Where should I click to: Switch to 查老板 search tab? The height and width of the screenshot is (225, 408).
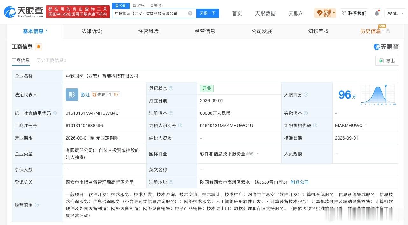click(x=138, y=5)
